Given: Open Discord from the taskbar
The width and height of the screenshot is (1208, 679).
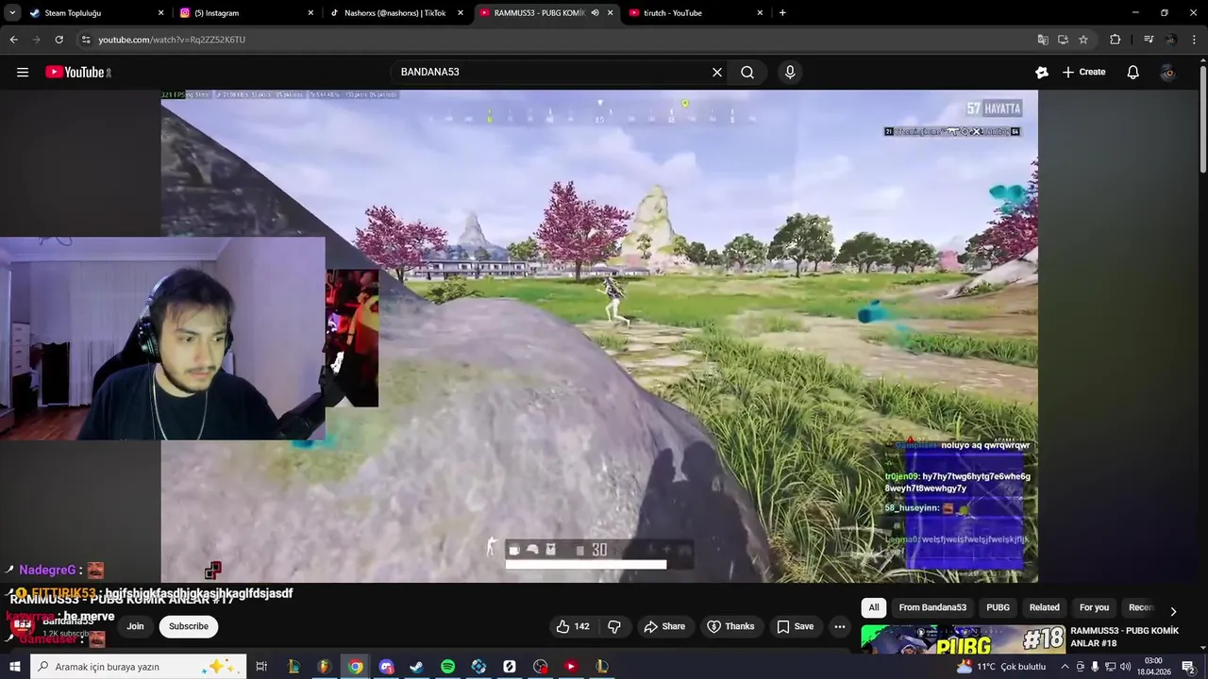Looking at the screenshot, I should (x=386, y=667).
